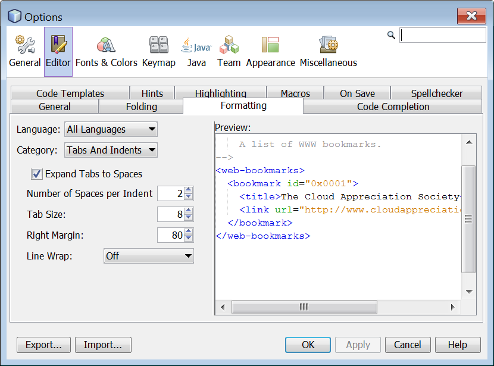Switch to the Macros tab
494x366 pixels.
tap(295, 93)
